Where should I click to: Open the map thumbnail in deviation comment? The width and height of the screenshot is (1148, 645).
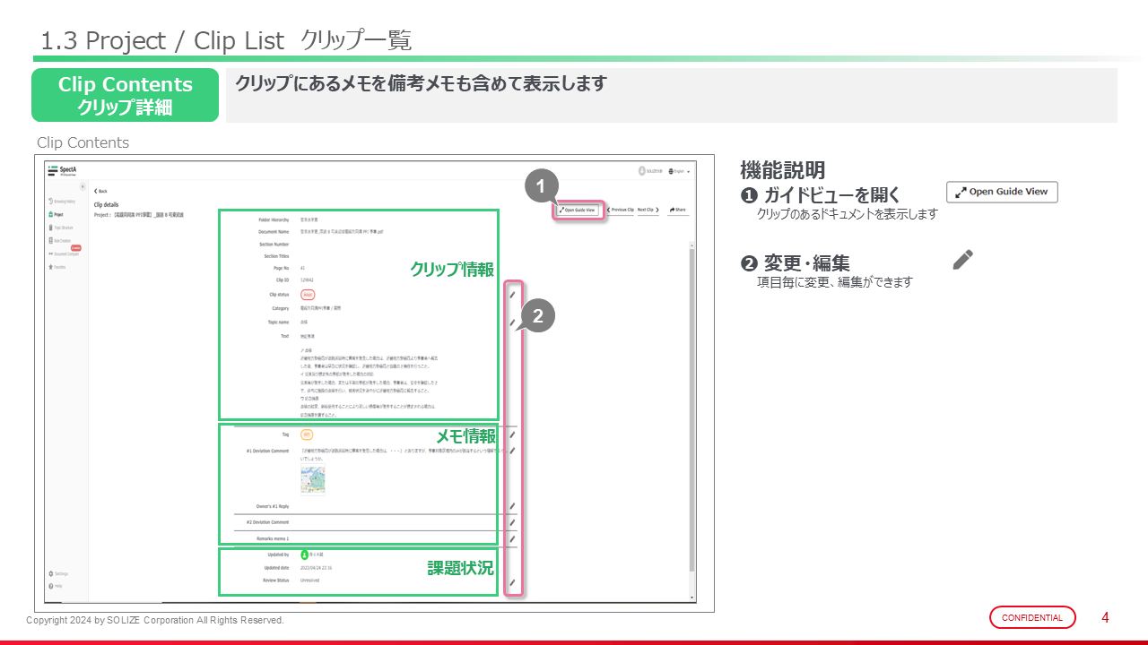312,480
